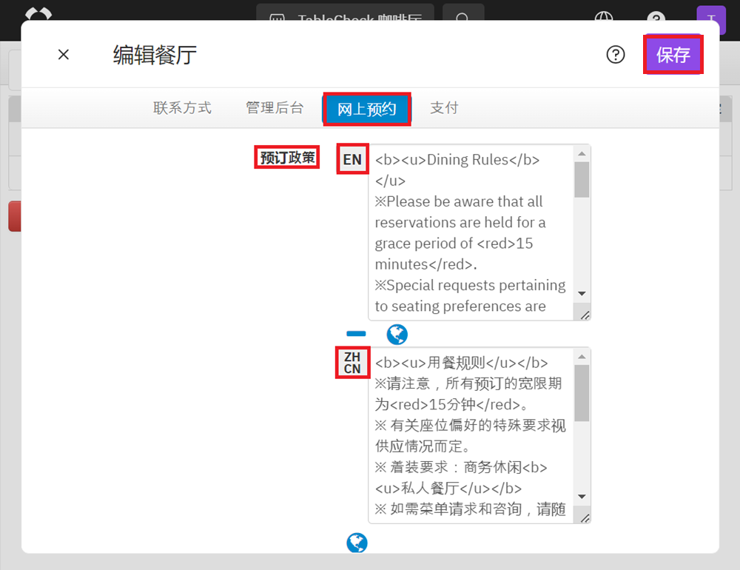Click the red button behind the dialog
The image size is (740, 570).
tap(15, 216)
